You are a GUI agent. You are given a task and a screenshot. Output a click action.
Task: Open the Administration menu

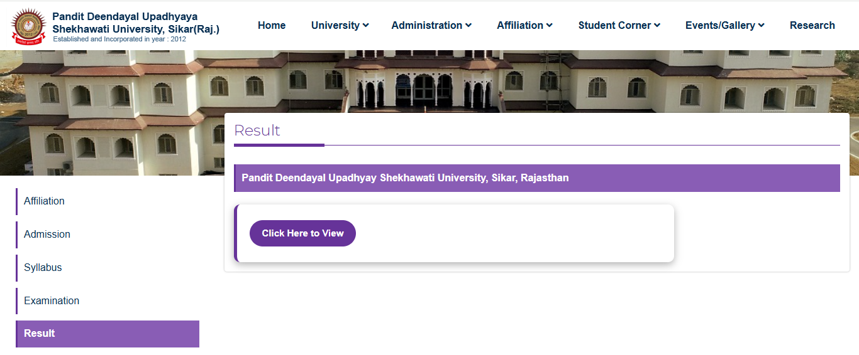point(431,25)
